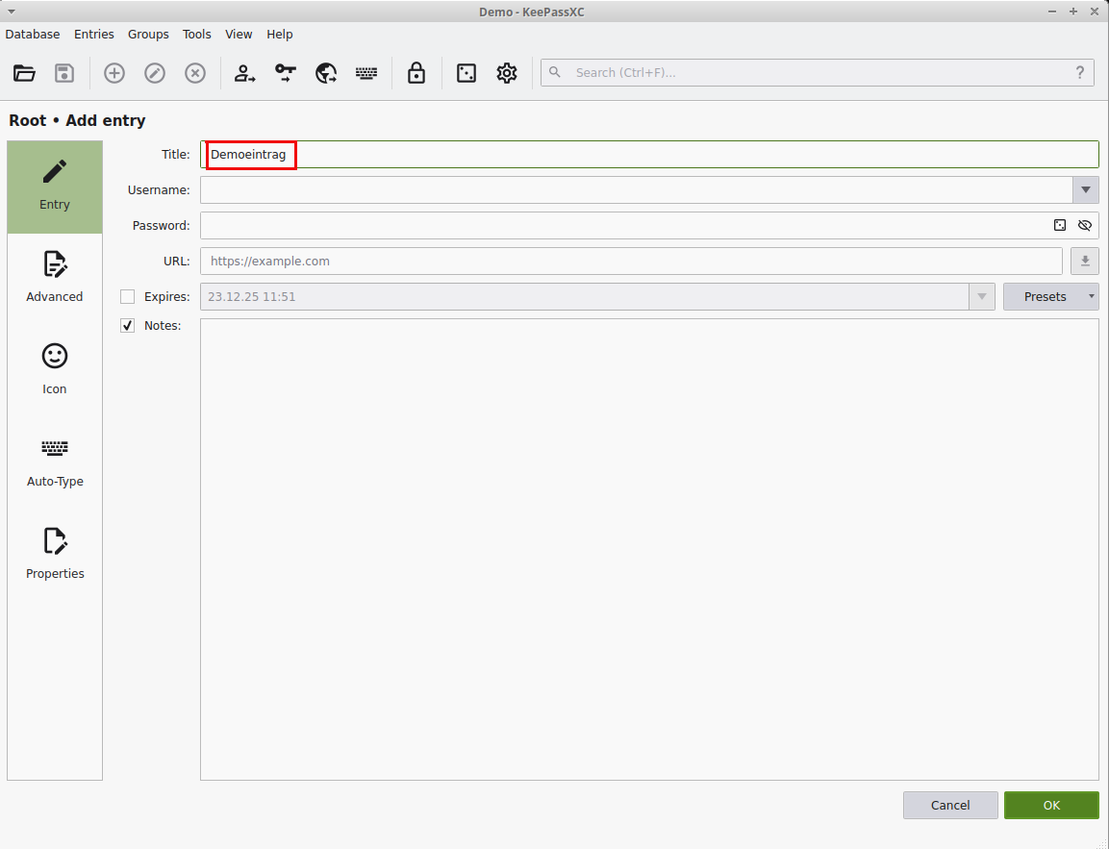Toggle password visibility eye icon
1109x849 pixels.
[1085, 225]
